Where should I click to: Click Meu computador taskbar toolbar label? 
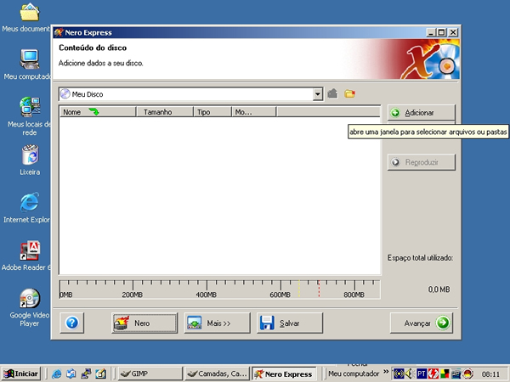[x=354, y=374]
